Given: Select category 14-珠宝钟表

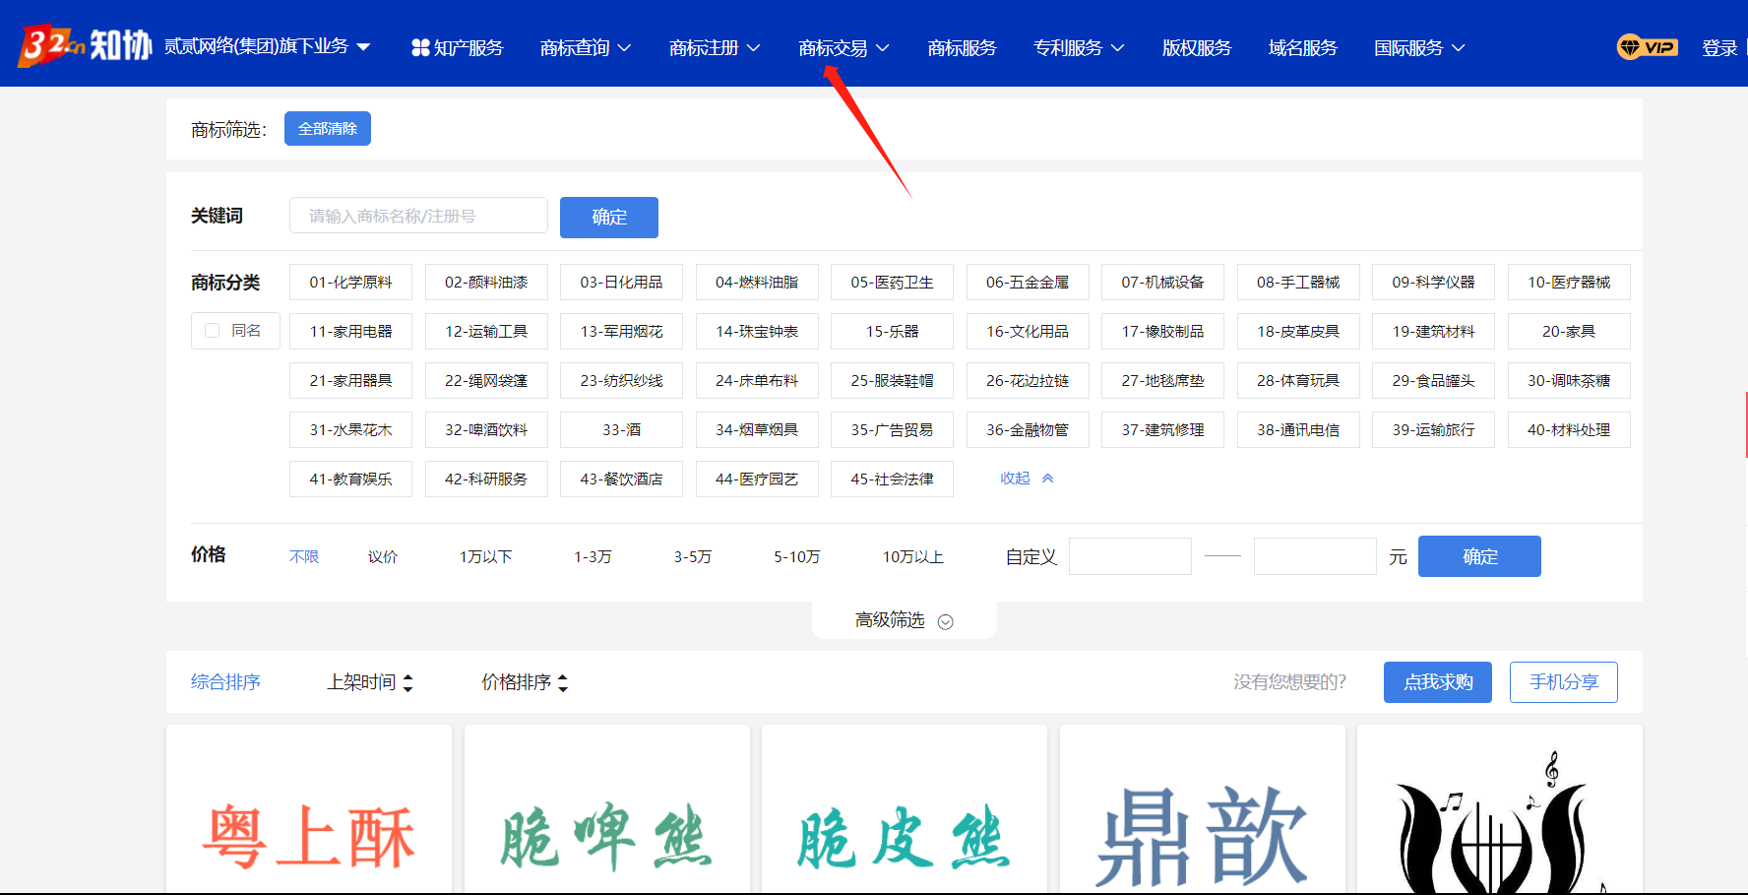Looking at the screenshot, I should coord(757,331).
